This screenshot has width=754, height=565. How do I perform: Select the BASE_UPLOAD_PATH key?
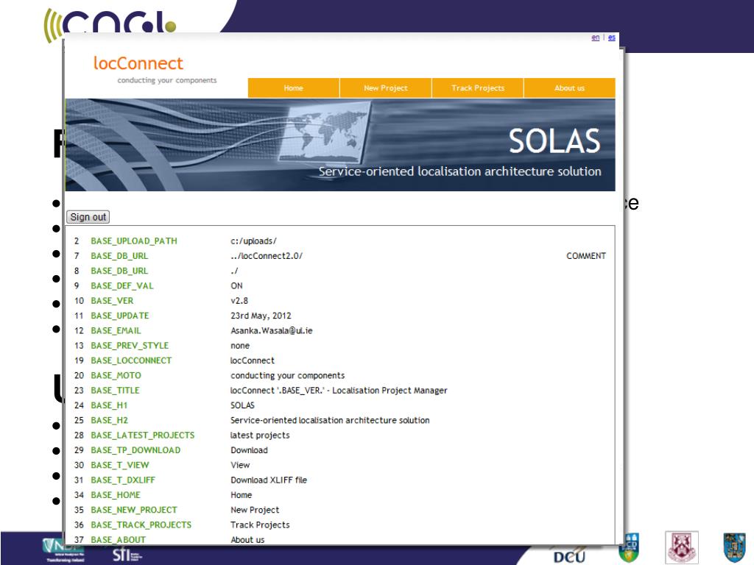[134, 241]
